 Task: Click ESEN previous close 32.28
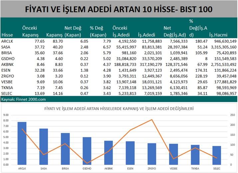tap(40, 70)
